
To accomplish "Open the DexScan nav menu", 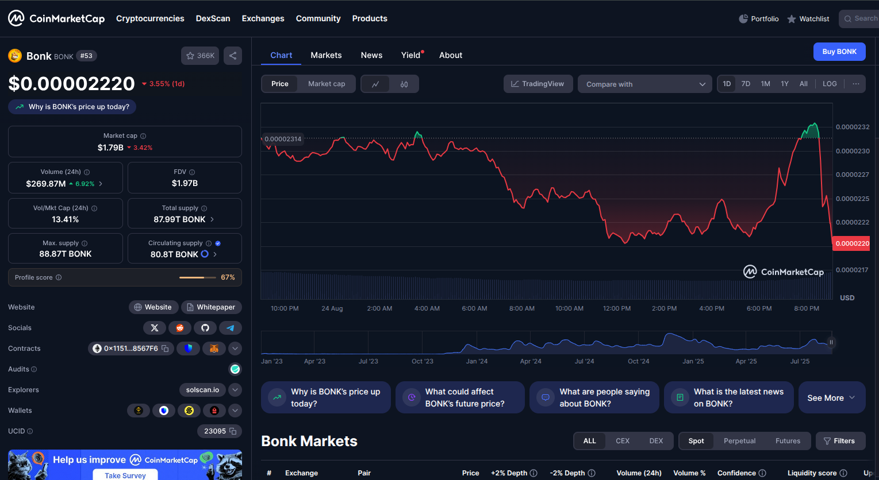I will pos(213,18).
